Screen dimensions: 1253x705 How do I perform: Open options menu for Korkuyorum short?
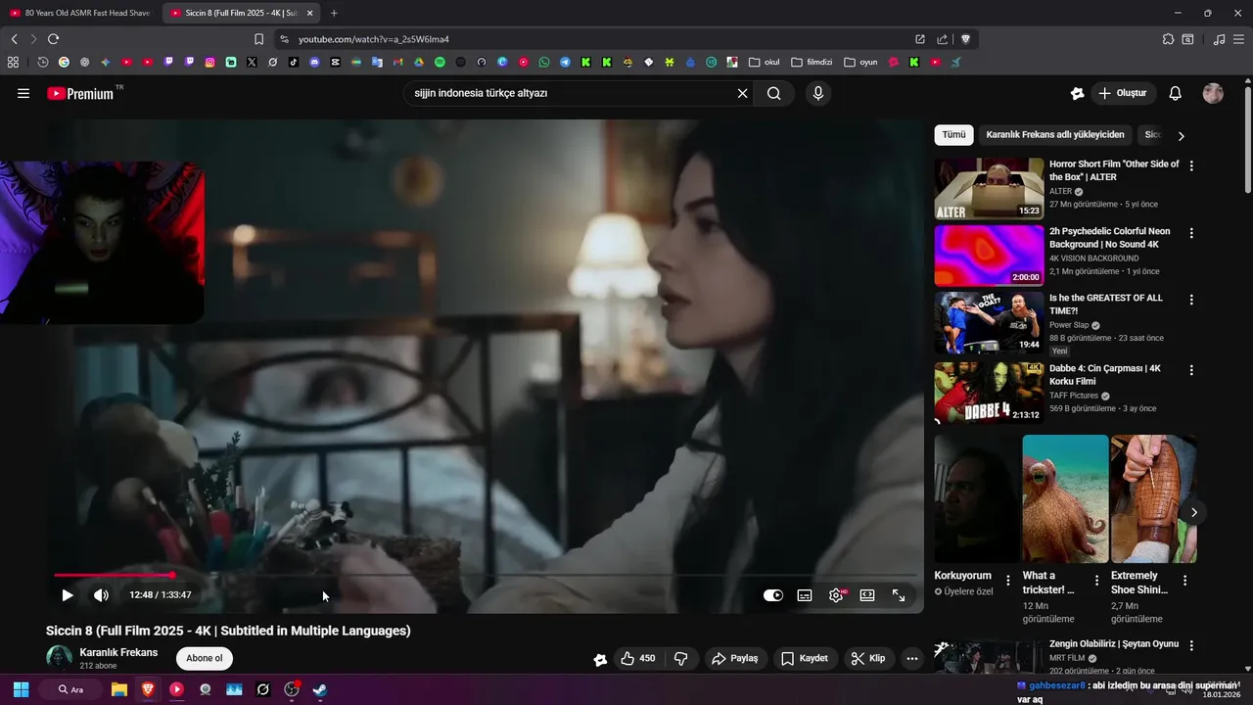click(x=1008, y=581)
